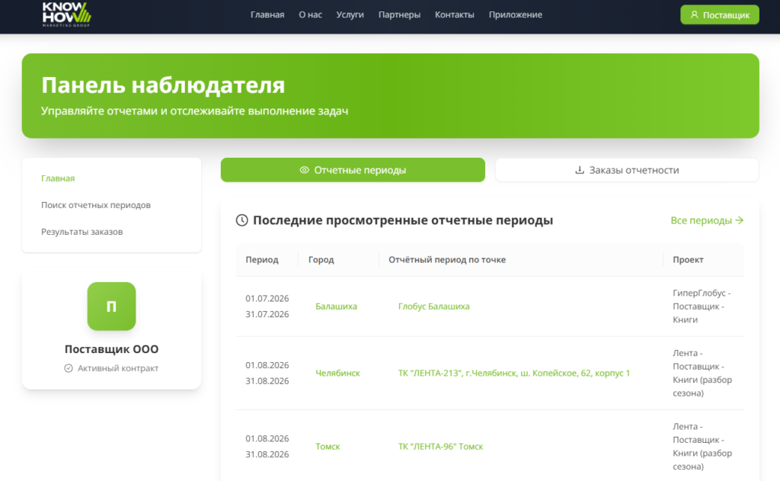Viewport: 780px width, 481px height.
Task: Click the download icon on Заказы отчетности tab
Action: (580, 170)
